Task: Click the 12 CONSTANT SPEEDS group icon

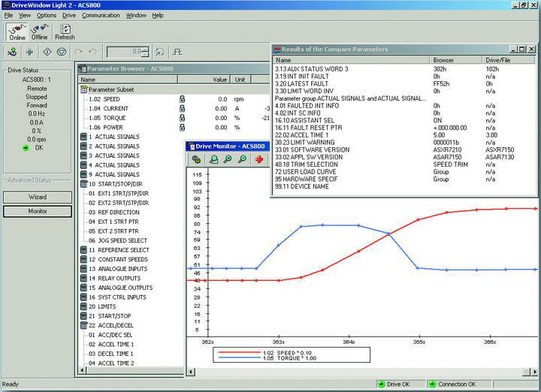Action: (x=83, y=260)
